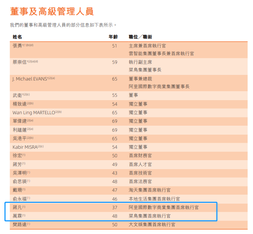Click age 65 in J. Michael EVANS row
The width and height of the screenshot is (253, 234).
(114, 79)
